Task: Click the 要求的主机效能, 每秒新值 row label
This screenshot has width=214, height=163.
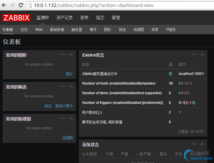Action: [102, 122]
